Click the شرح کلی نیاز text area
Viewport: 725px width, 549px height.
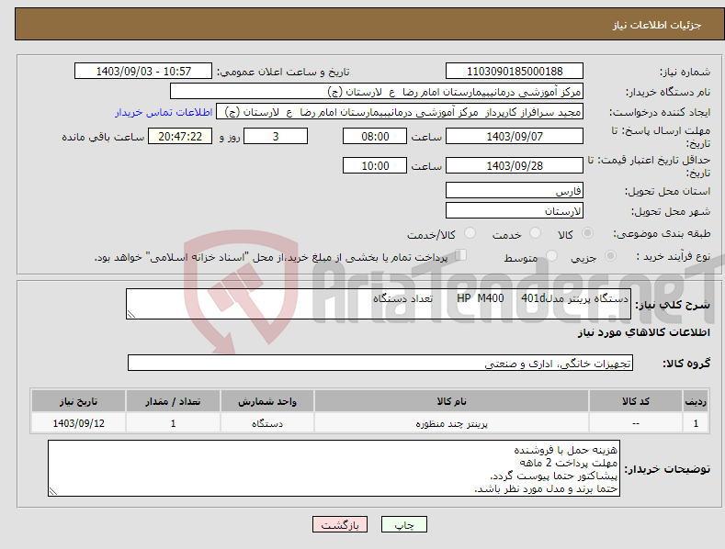(379, 304)
